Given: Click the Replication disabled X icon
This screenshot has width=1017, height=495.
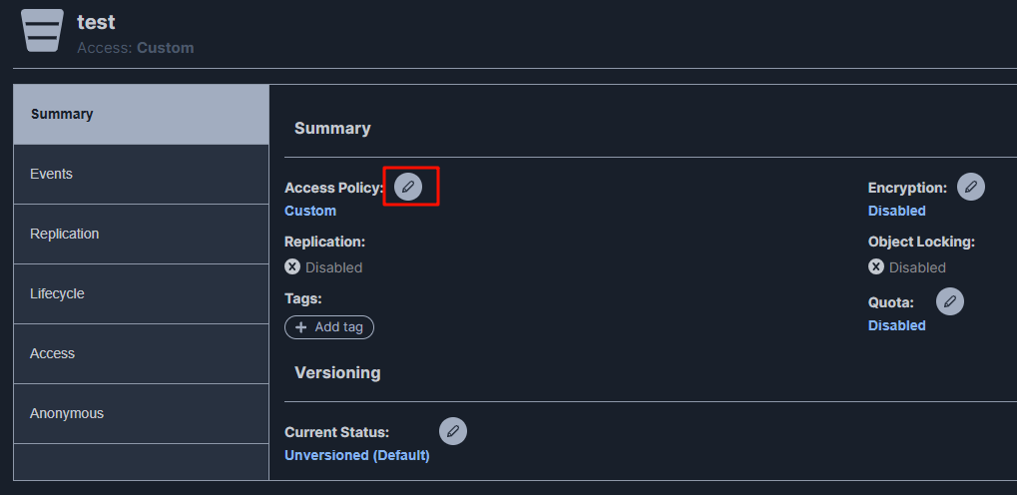Looking at the screenshot, I should (292, 266).
